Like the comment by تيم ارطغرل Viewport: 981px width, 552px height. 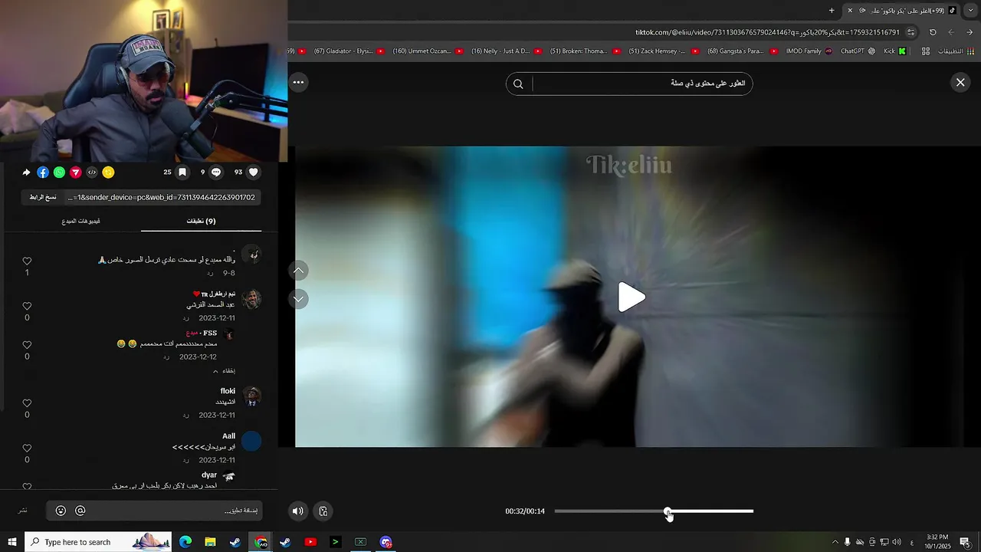point(27,306)
